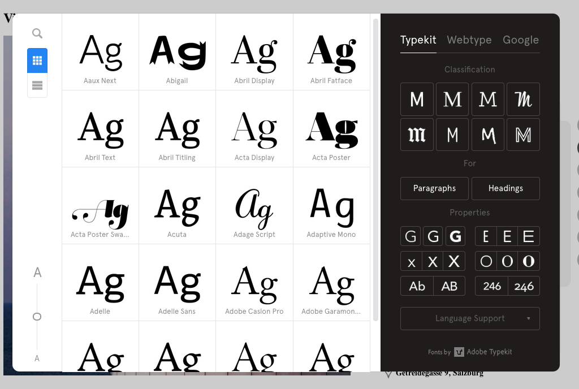Viewport: 579px width, 389px height.
Task: Choose the Abril Text font
Action: coord(101,129)
